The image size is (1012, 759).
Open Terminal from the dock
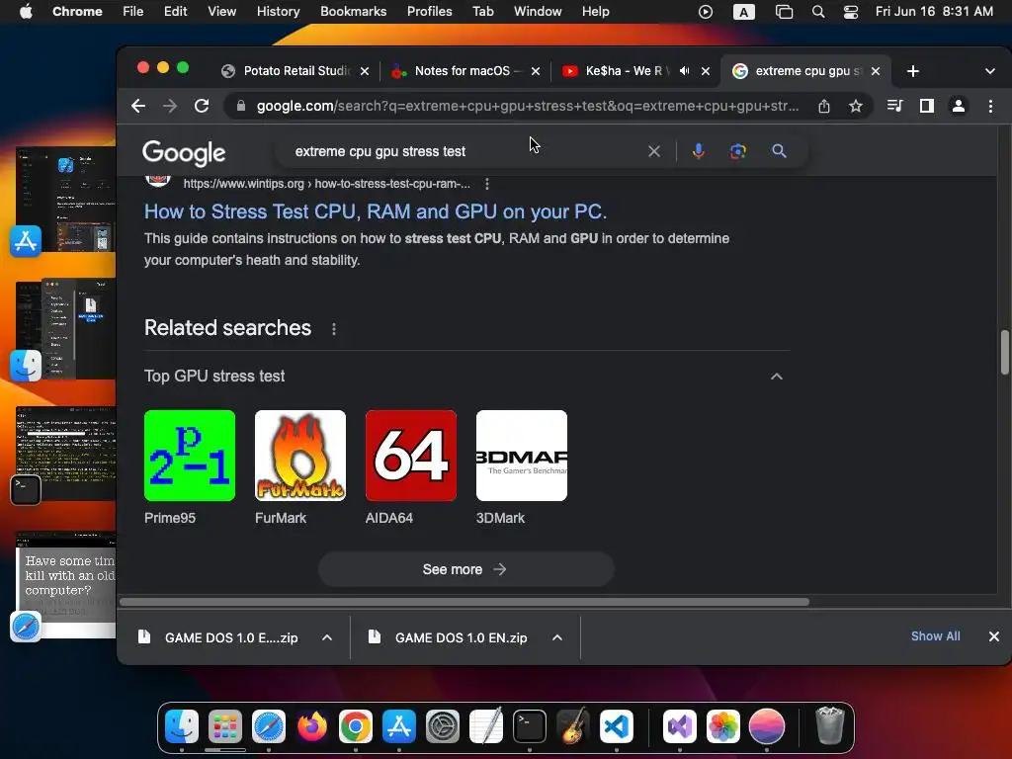pos(530,726)
